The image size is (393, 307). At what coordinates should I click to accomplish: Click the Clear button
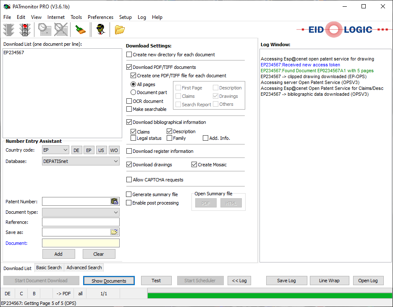click(99, 254)
